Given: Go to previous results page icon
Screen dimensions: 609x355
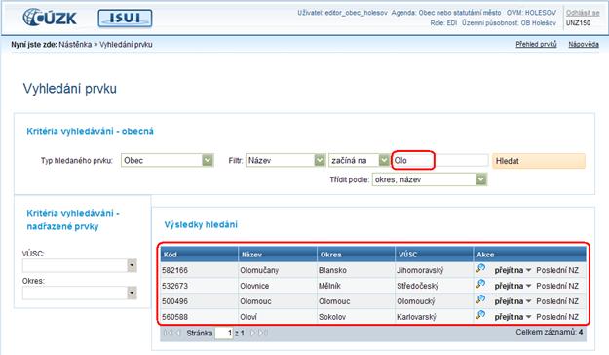Looking at the screenshot, I should [x=177, y=333].
